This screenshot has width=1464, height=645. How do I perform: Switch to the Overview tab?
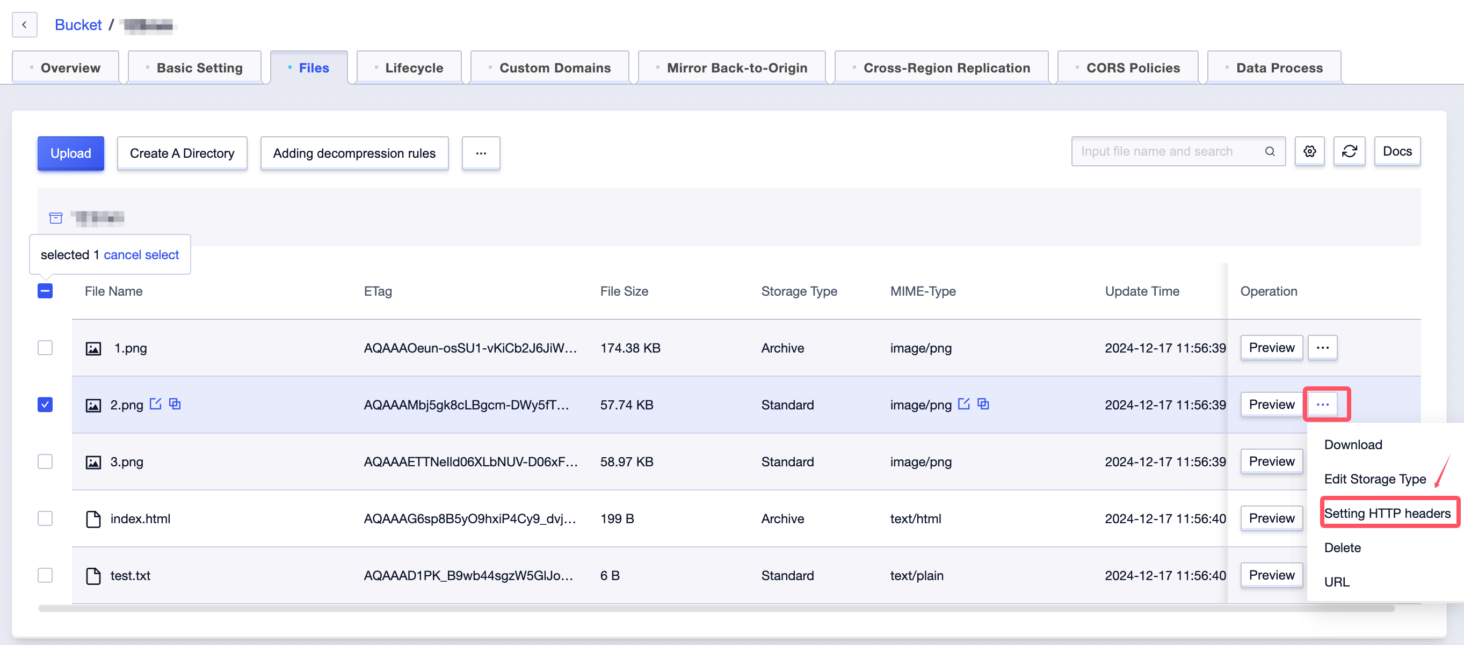coord(66,68)
